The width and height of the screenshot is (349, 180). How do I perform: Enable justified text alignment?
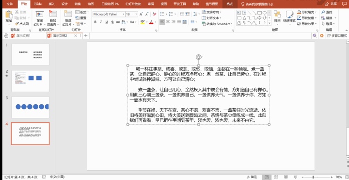[x=179, y=22]
